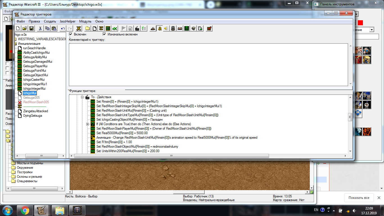Image resolution: width=384 pixels, height=216 pixels.
Task: Click the green X with plus toolbar icon
Action: (x=115, y=28)
